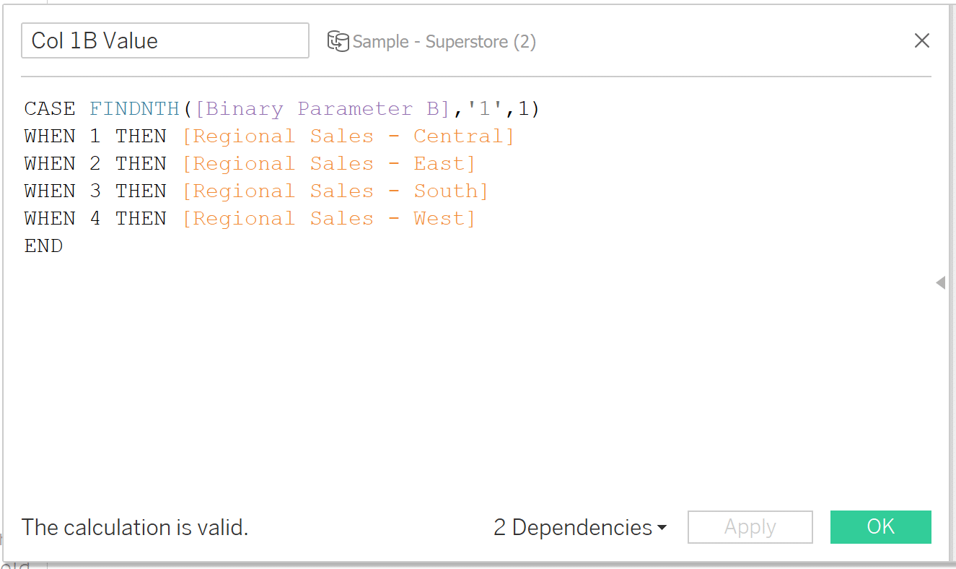Click the Apply button
The width and height of the screenshot is (956, 569).
pyautogui.click(x=750, y=527)
